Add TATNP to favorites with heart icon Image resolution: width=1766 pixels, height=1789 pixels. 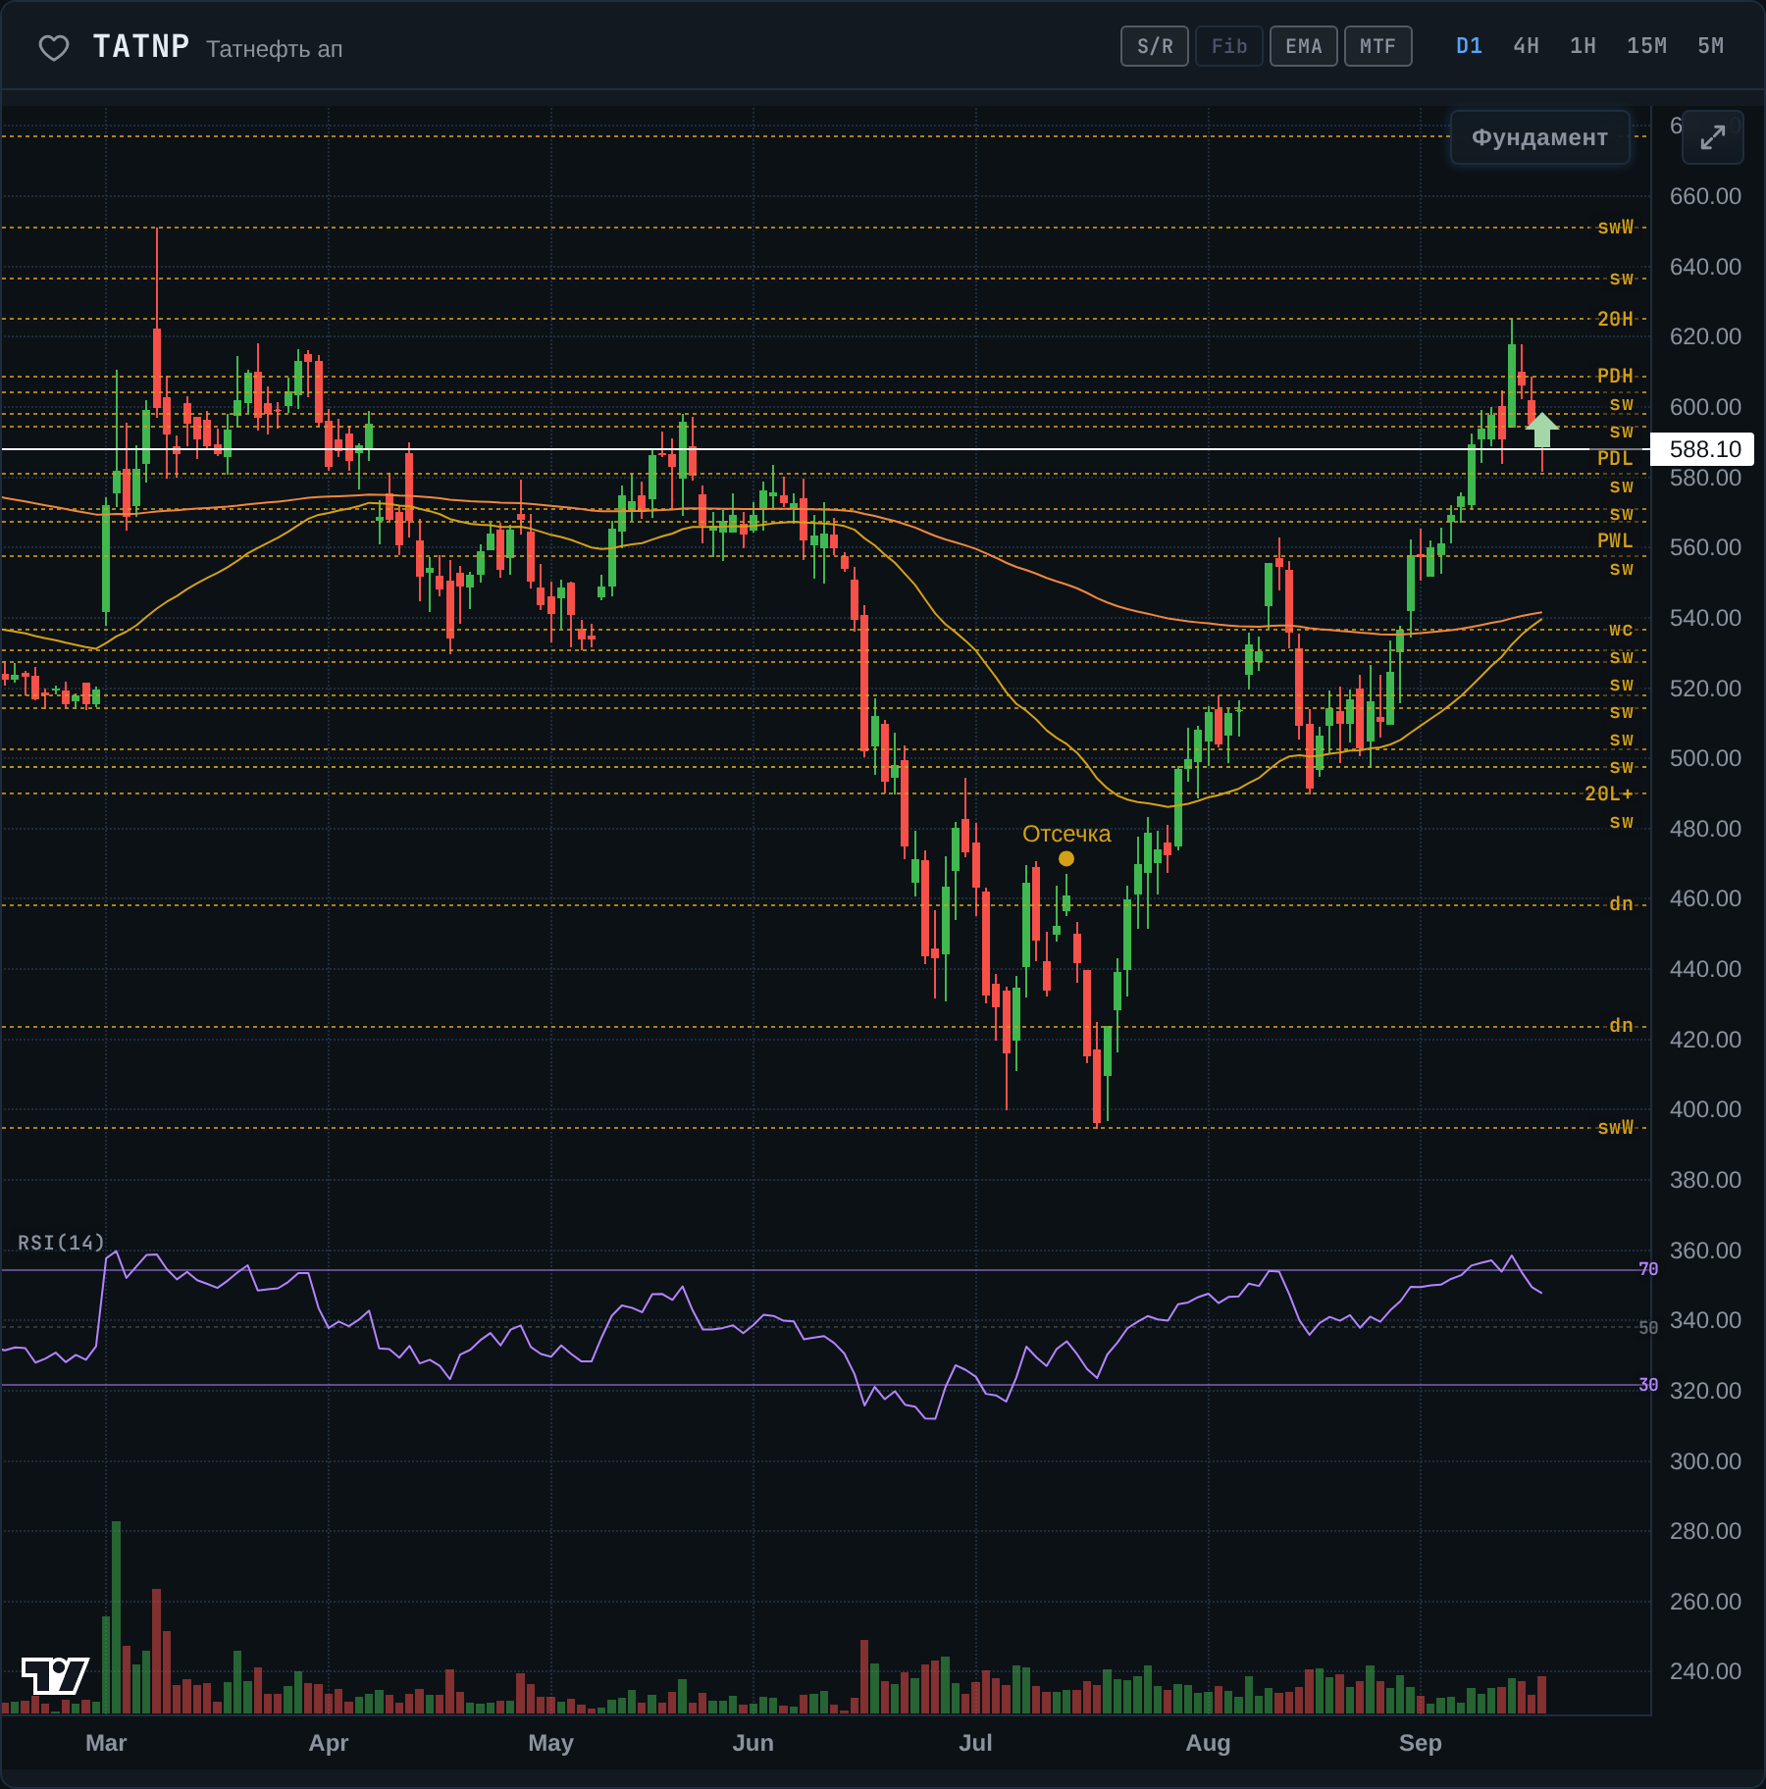tap(54, 47)
